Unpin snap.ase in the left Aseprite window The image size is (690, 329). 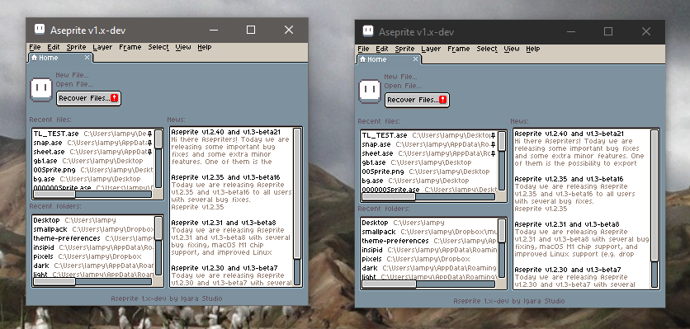click(150, 143)
